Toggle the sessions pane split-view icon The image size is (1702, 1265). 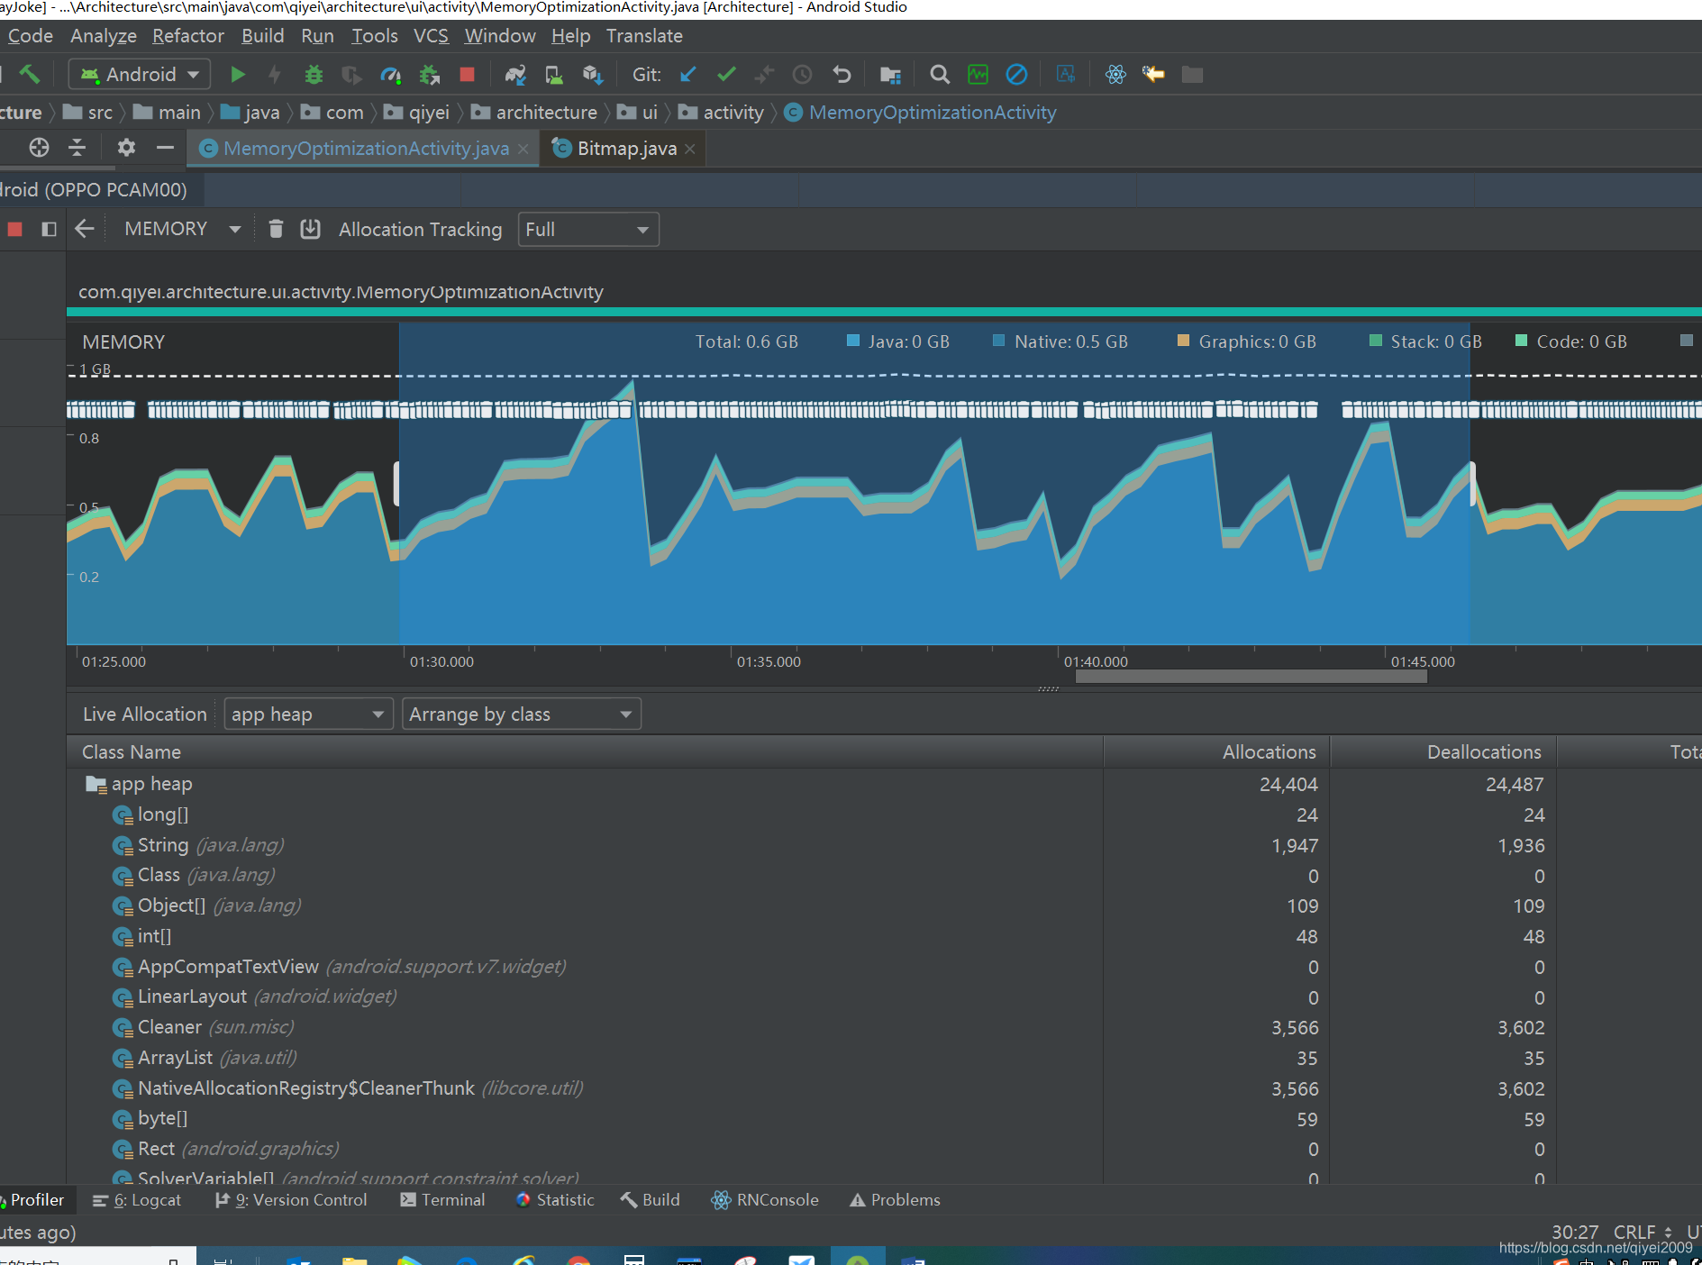point(49,229)
